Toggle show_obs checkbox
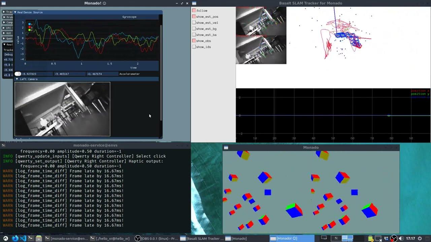431x242 pixels. point(194,41)
